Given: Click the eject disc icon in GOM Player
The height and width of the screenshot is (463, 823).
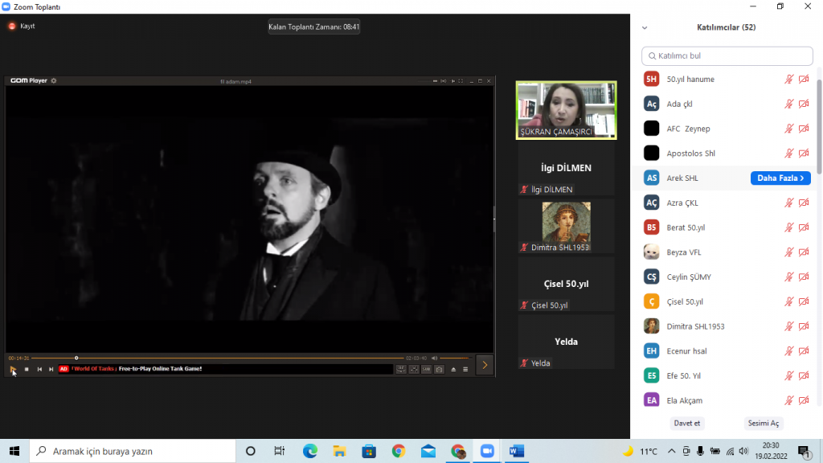Looking at the screenshot, I should (453, 370).
